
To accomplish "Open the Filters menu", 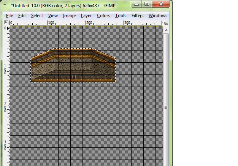I will 137,16.
